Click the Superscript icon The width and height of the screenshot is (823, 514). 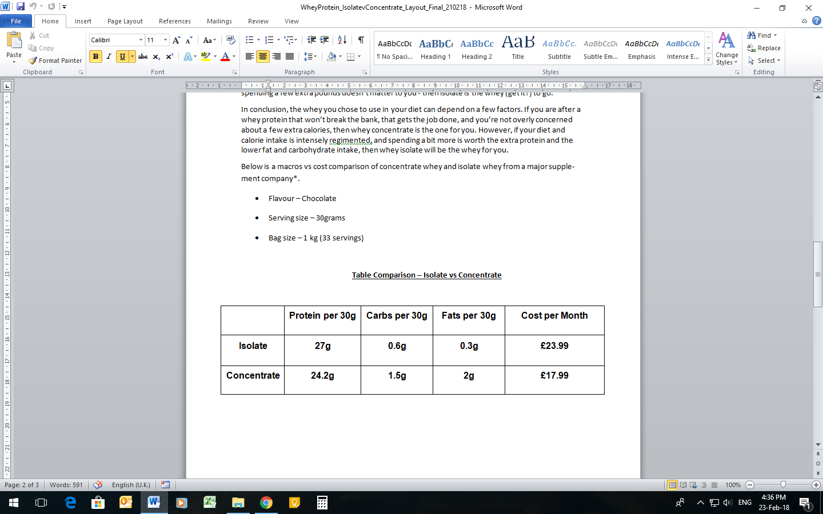click(x=169, y=57)
